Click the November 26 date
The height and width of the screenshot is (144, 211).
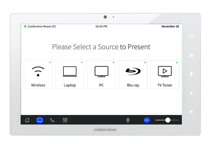(x=170, y=26)
